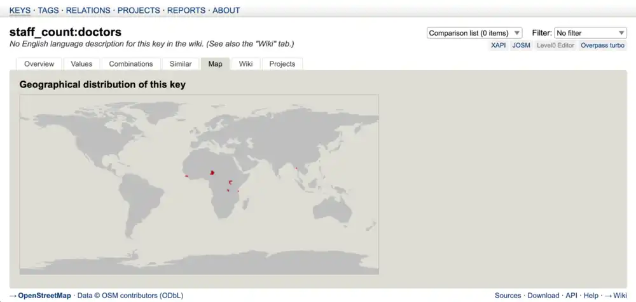
Task: Navigate to PROJECTS in top menu
Action: tap(139, 10)
